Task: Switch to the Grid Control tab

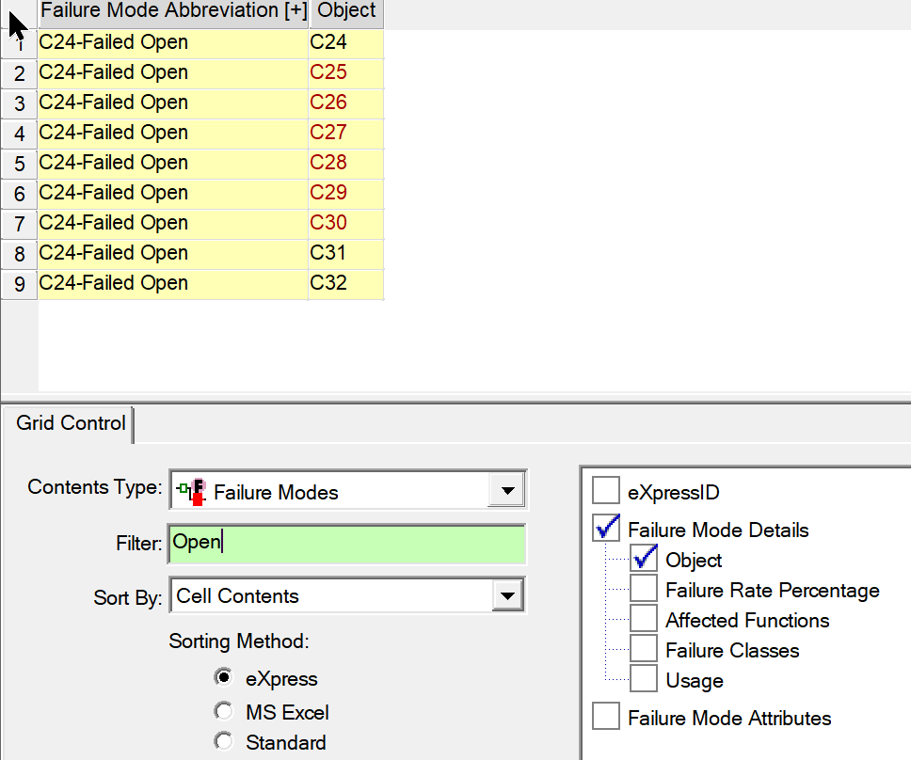Action: (x=71, y=423)
